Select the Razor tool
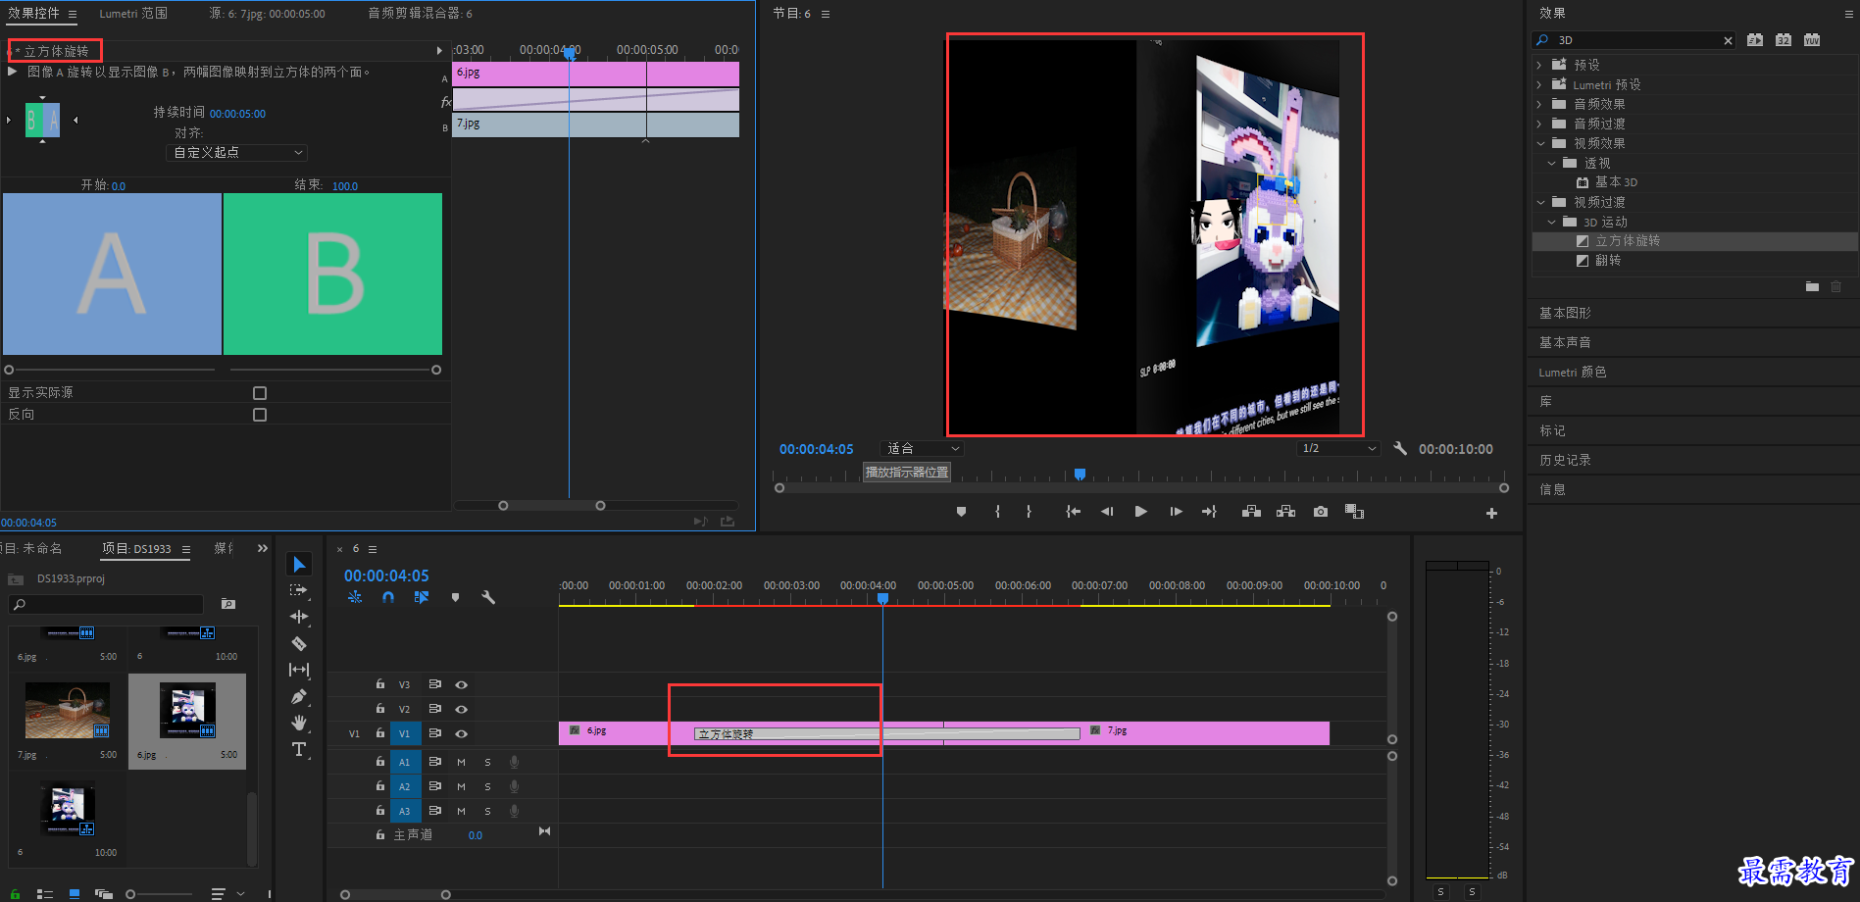 (x=299, y=643)
